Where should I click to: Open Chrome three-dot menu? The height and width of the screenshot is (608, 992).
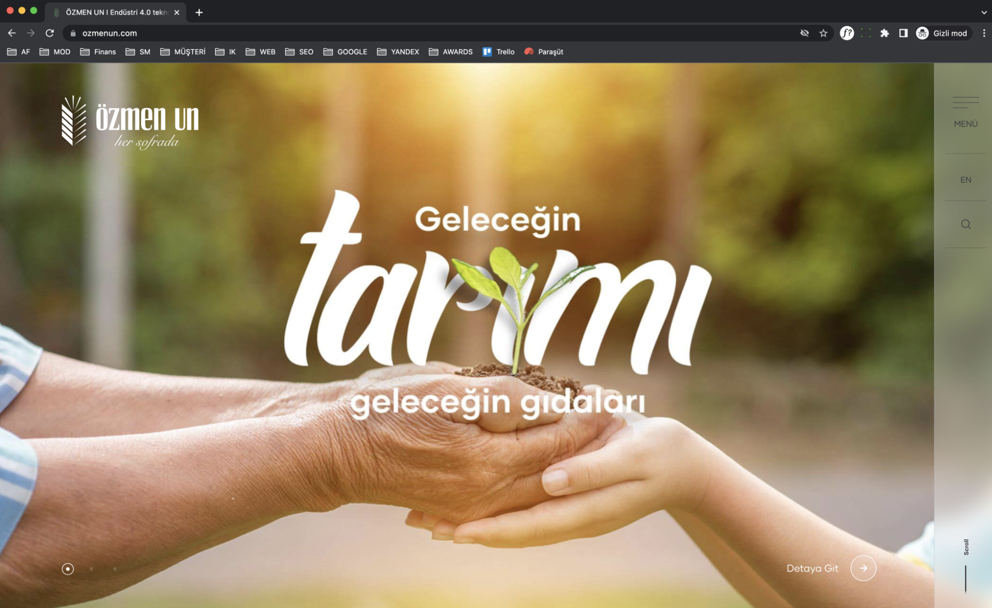[x=984, y=33]
